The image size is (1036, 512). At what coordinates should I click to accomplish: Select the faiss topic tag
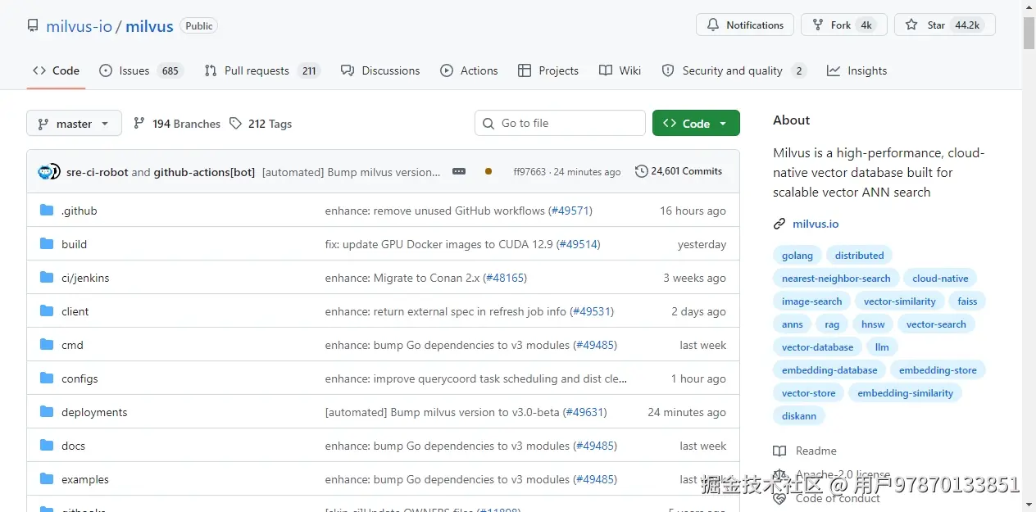point(967,301)
